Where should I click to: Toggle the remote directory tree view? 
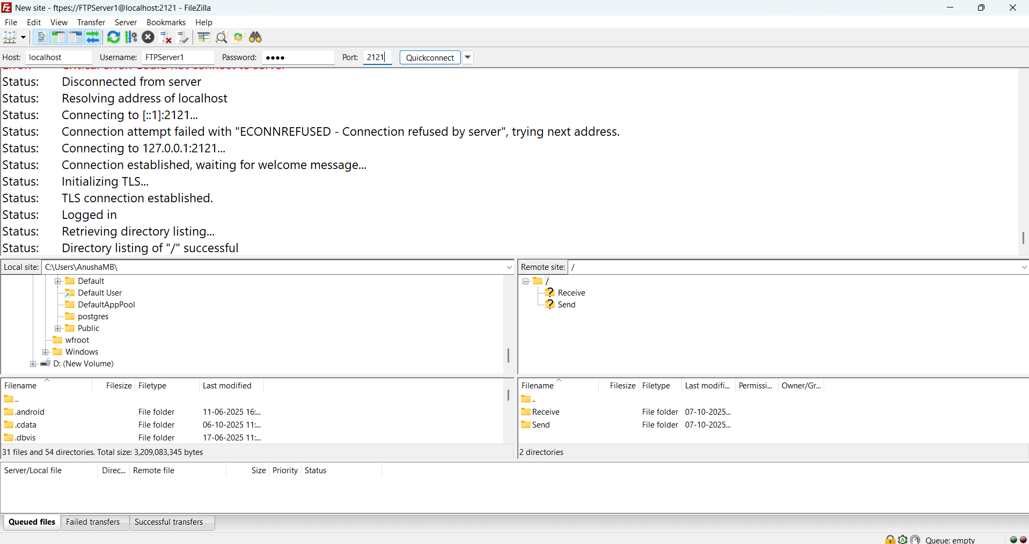[x=76, y=37]
